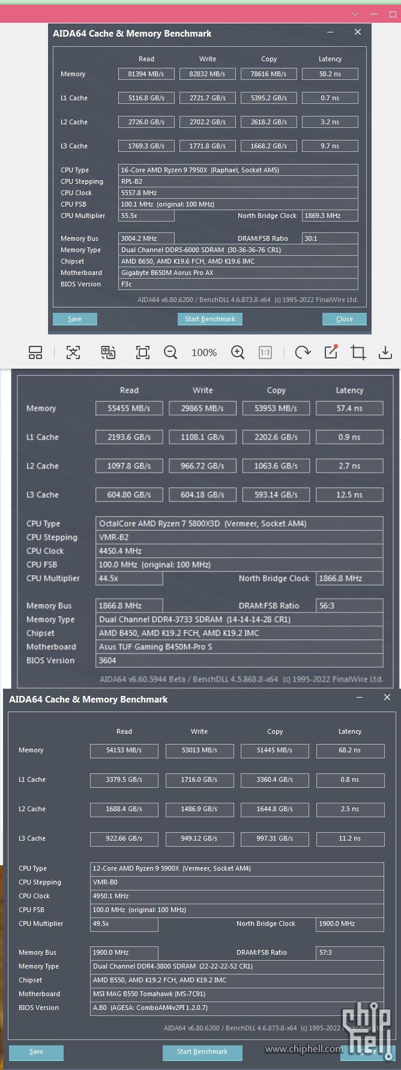Click the L2 Cache write 2702.2 GB/s value
This screenshot has height=1070, width=401.
[x=208, y=122]
